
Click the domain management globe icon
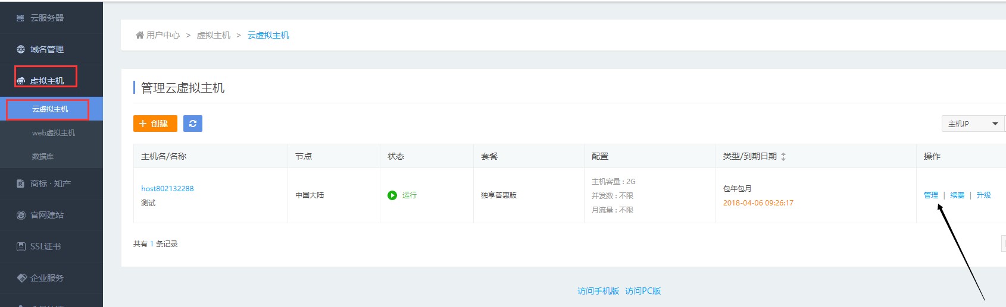point(21,49)
